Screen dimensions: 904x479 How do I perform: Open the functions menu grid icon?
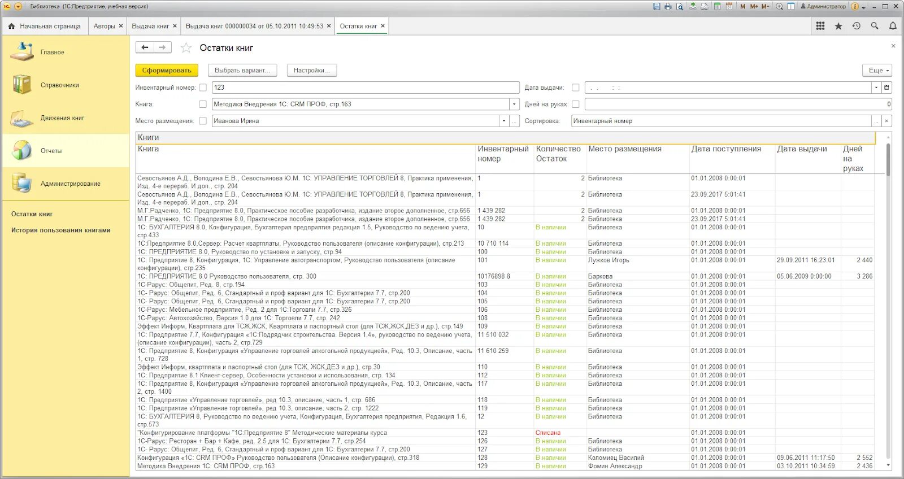click(820, 26)
